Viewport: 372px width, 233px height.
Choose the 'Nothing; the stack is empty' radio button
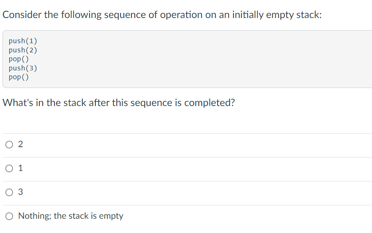click(x=9, y=216)
